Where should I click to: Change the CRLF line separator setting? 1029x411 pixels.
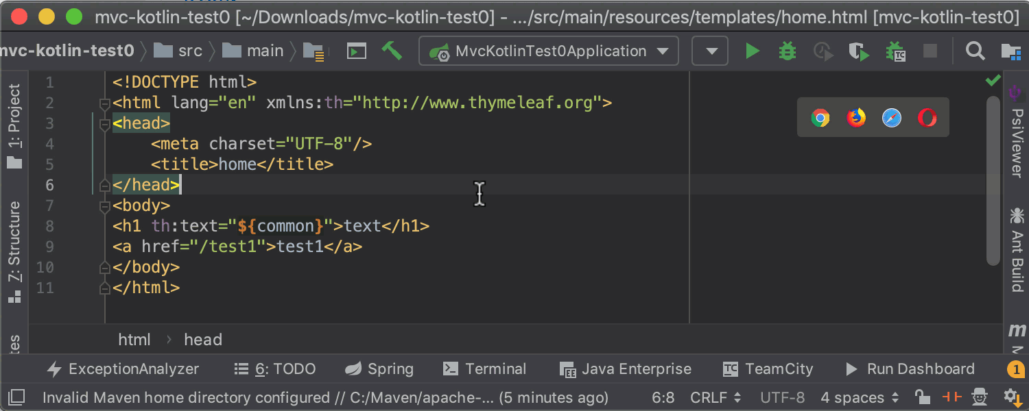click(710, 397)
